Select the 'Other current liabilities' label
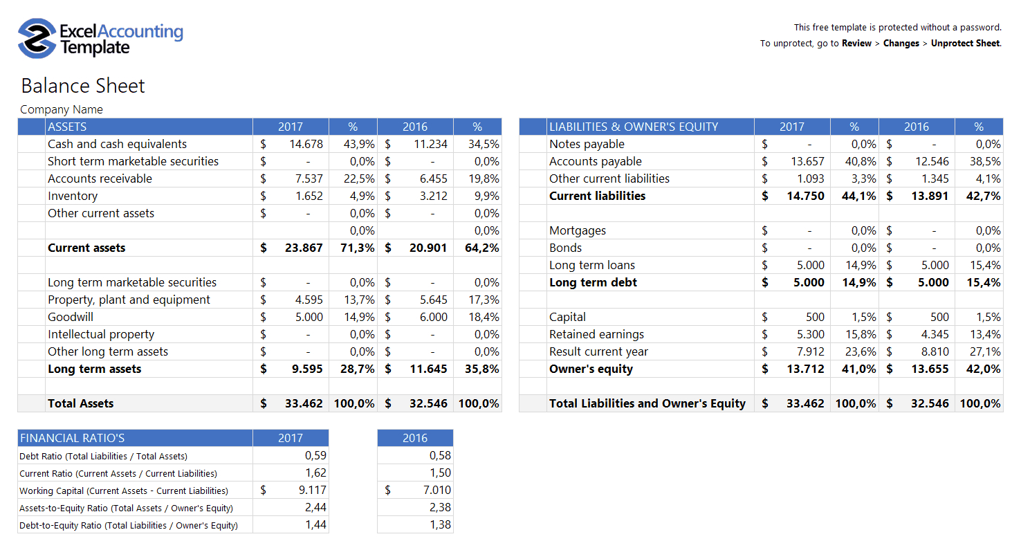This screenshot has height=550, width=1021. click(609, 178)
